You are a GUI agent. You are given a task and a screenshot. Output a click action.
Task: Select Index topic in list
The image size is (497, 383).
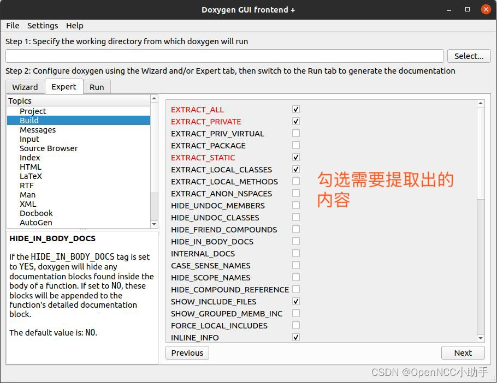click(x=79, y=158)
